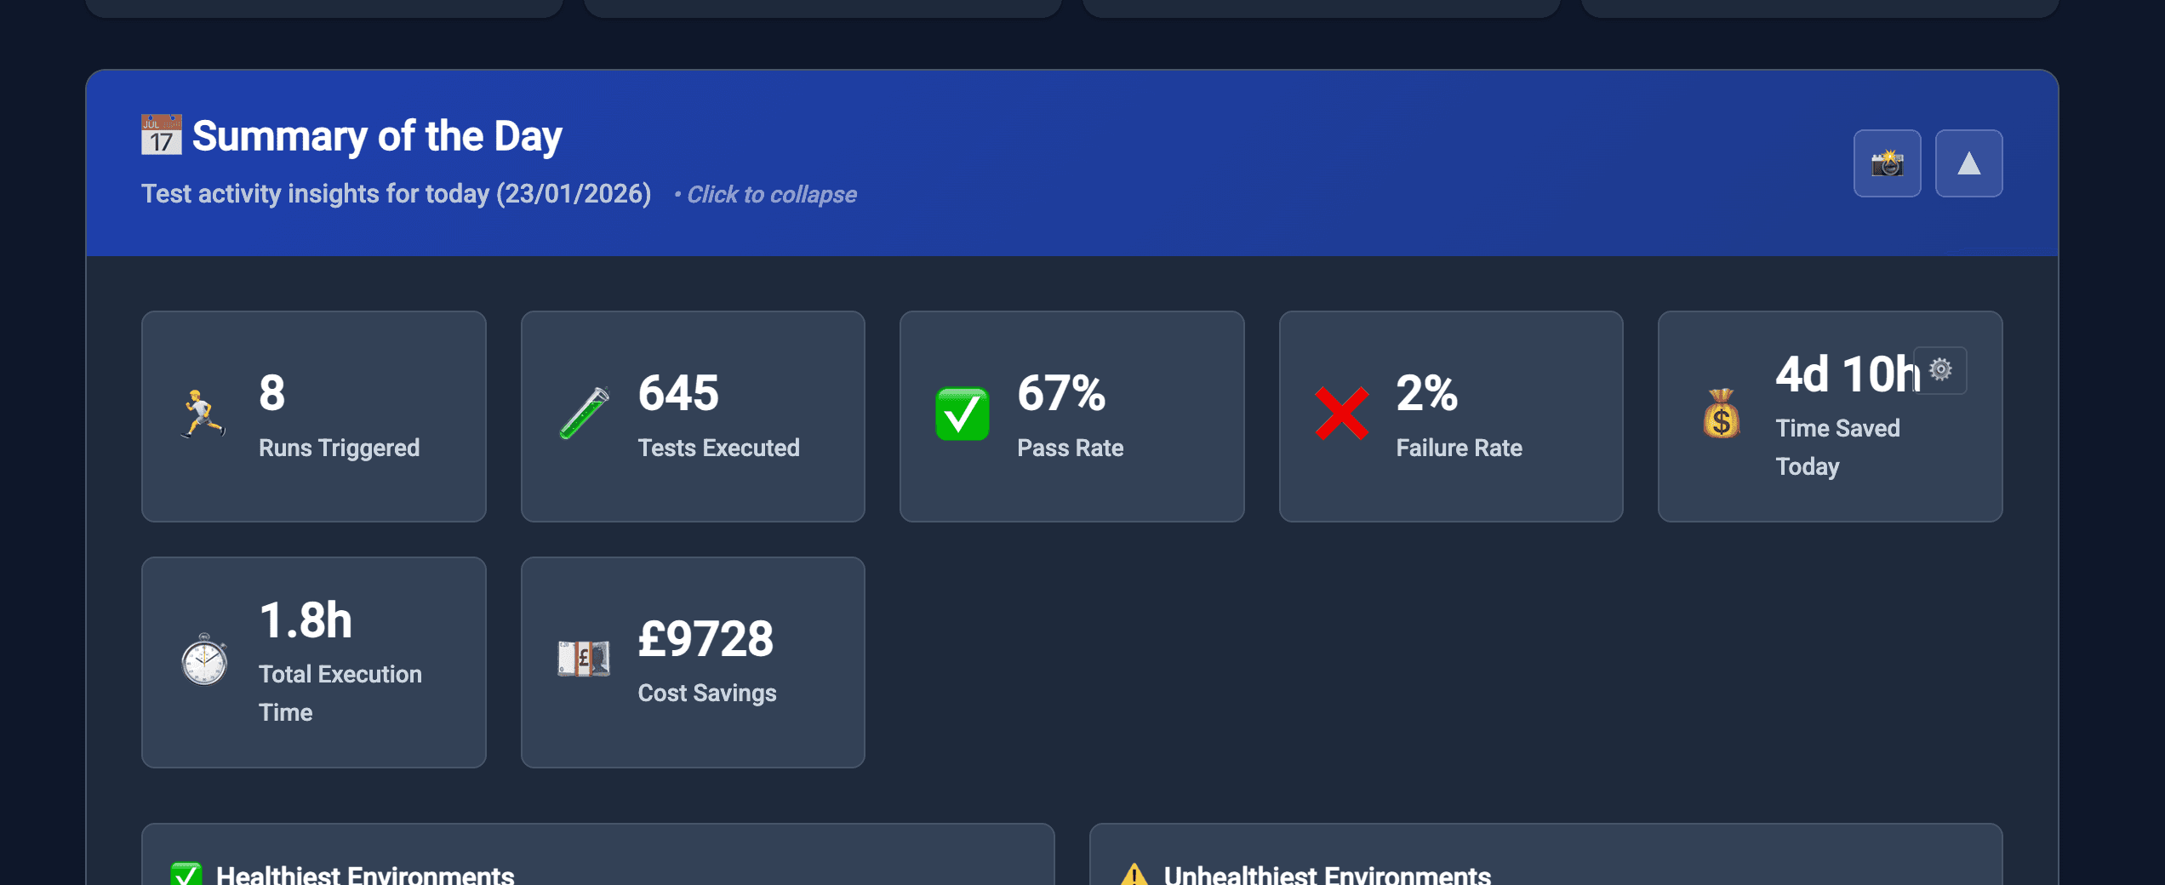Click the green check beside Healthiest Environments
This screenshot has height=885, width=2165.
[186, 873]
